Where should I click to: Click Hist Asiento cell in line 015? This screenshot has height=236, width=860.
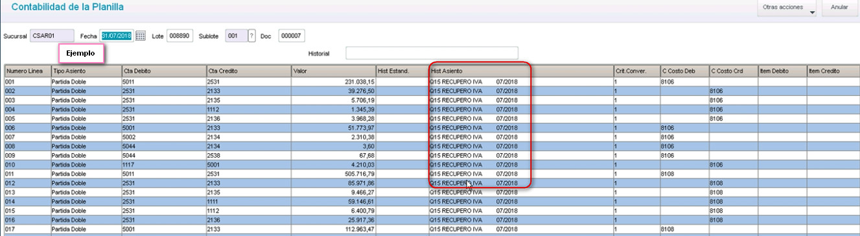pyautogui.click(x=521, y=211)
